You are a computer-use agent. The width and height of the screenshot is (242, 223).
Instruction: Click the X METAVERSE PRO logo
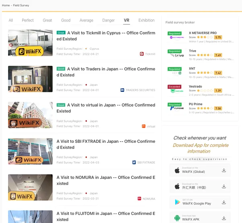coord(177,37)
